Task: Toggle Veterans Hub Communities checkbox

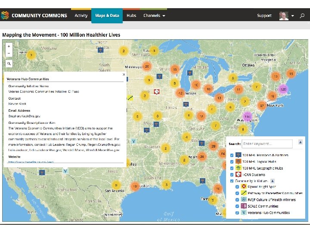Action: click(x=237, y=213)
